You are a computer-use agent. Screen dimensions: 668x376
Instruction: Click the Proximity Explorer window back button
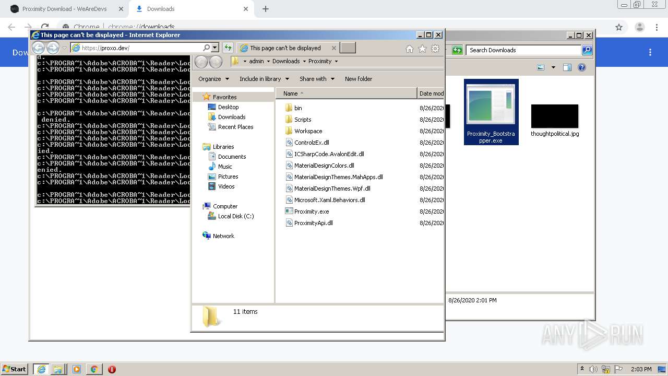201,62
